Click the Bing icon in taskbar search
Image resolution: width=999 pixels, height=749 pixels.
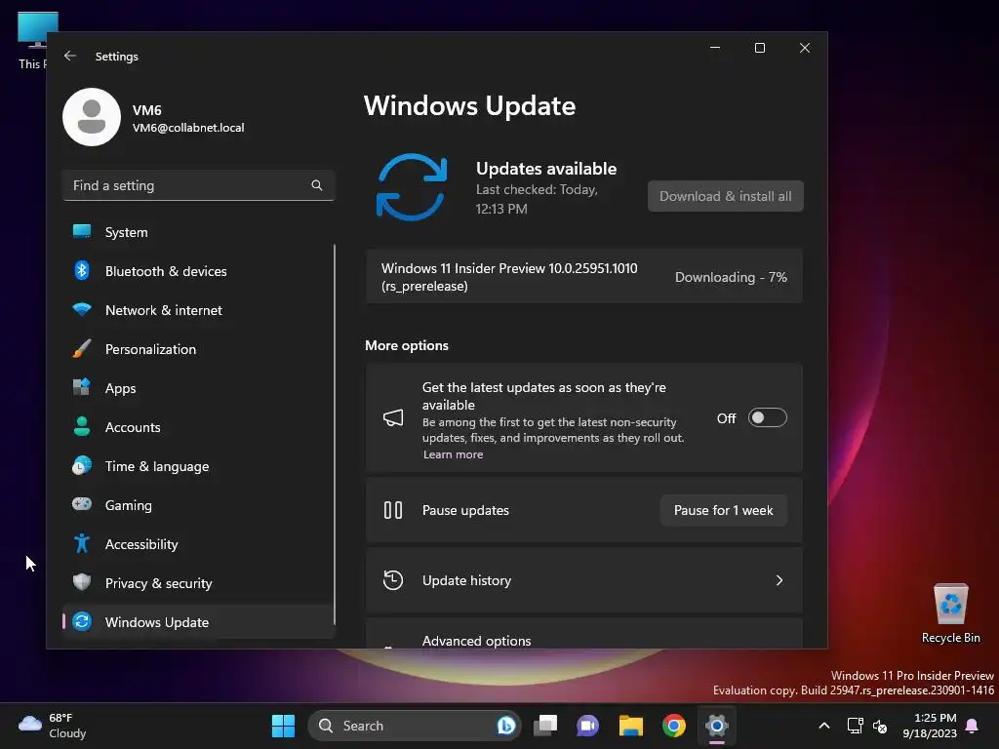(x=506, y=726)
